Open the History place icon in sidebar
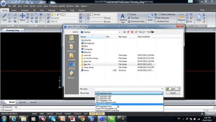Image resolution: width=216 pixels, height=122 pixels. (x=72, y=39)
